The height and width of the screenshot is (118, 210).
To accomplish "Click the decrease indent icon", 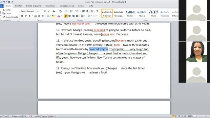I will pos(83,11).
